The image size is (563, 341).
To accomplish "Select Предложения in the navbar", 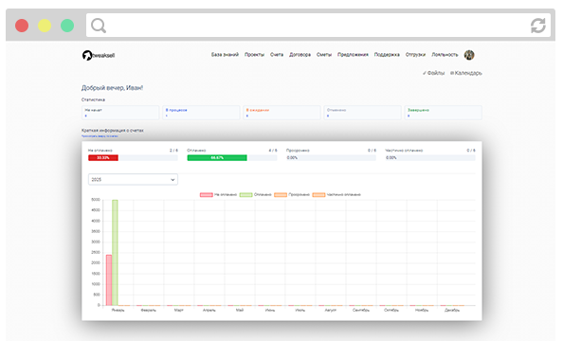I will [353, 55].
